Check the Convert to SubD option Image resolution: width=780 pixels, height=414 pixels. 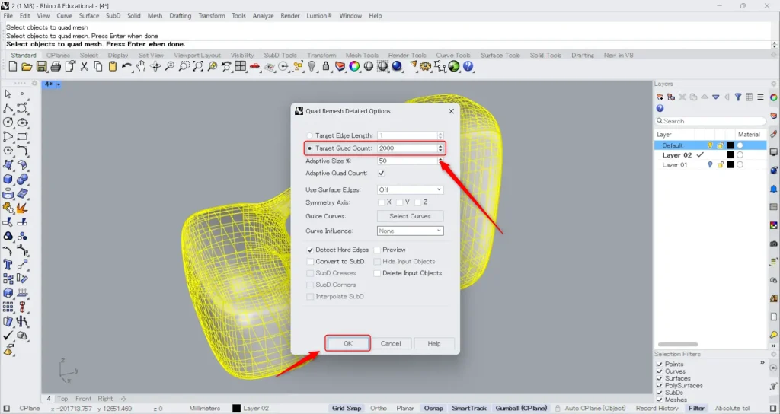pyautogui.click(x=310, y=262)
